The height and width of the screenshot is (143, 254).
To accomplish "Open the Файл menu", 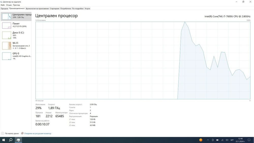I will click(x=3, y=5).
